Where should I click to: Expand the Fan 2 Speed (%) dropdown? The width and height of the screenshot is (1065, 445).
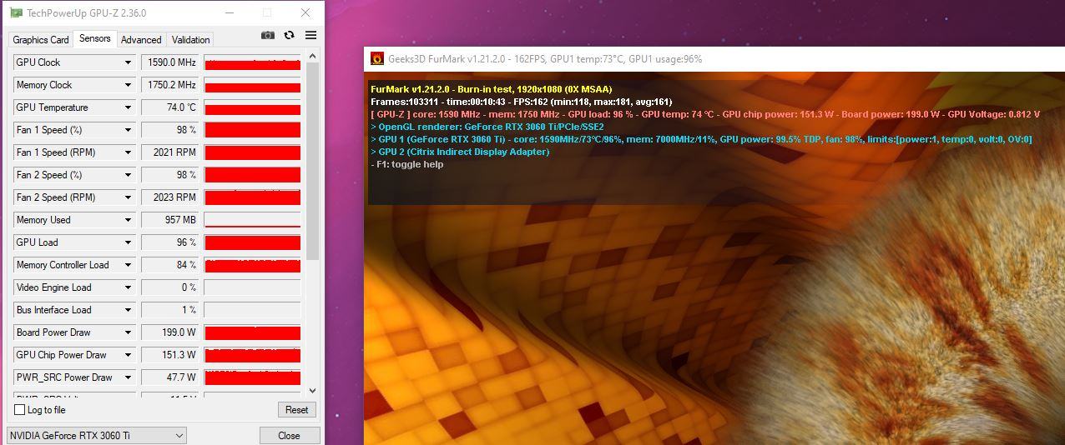128,175
